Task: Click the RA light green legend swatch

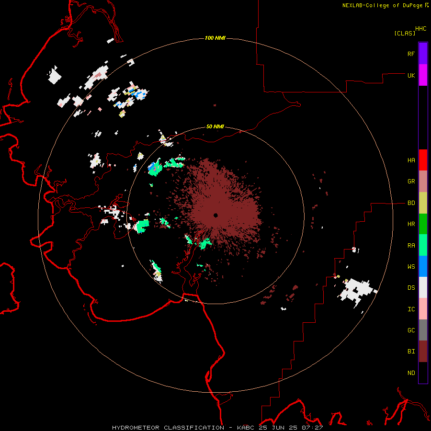Action: [x=423, y=245]
